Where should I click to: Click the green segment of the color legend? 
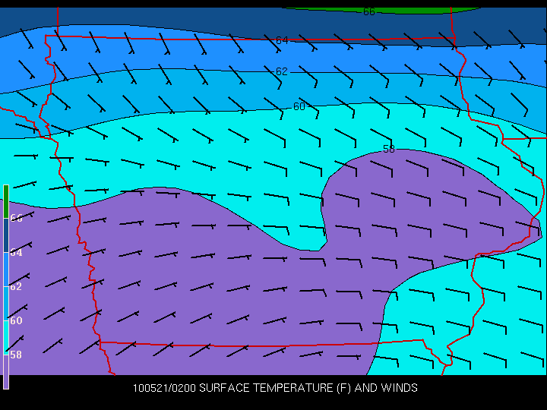point(6,201)
